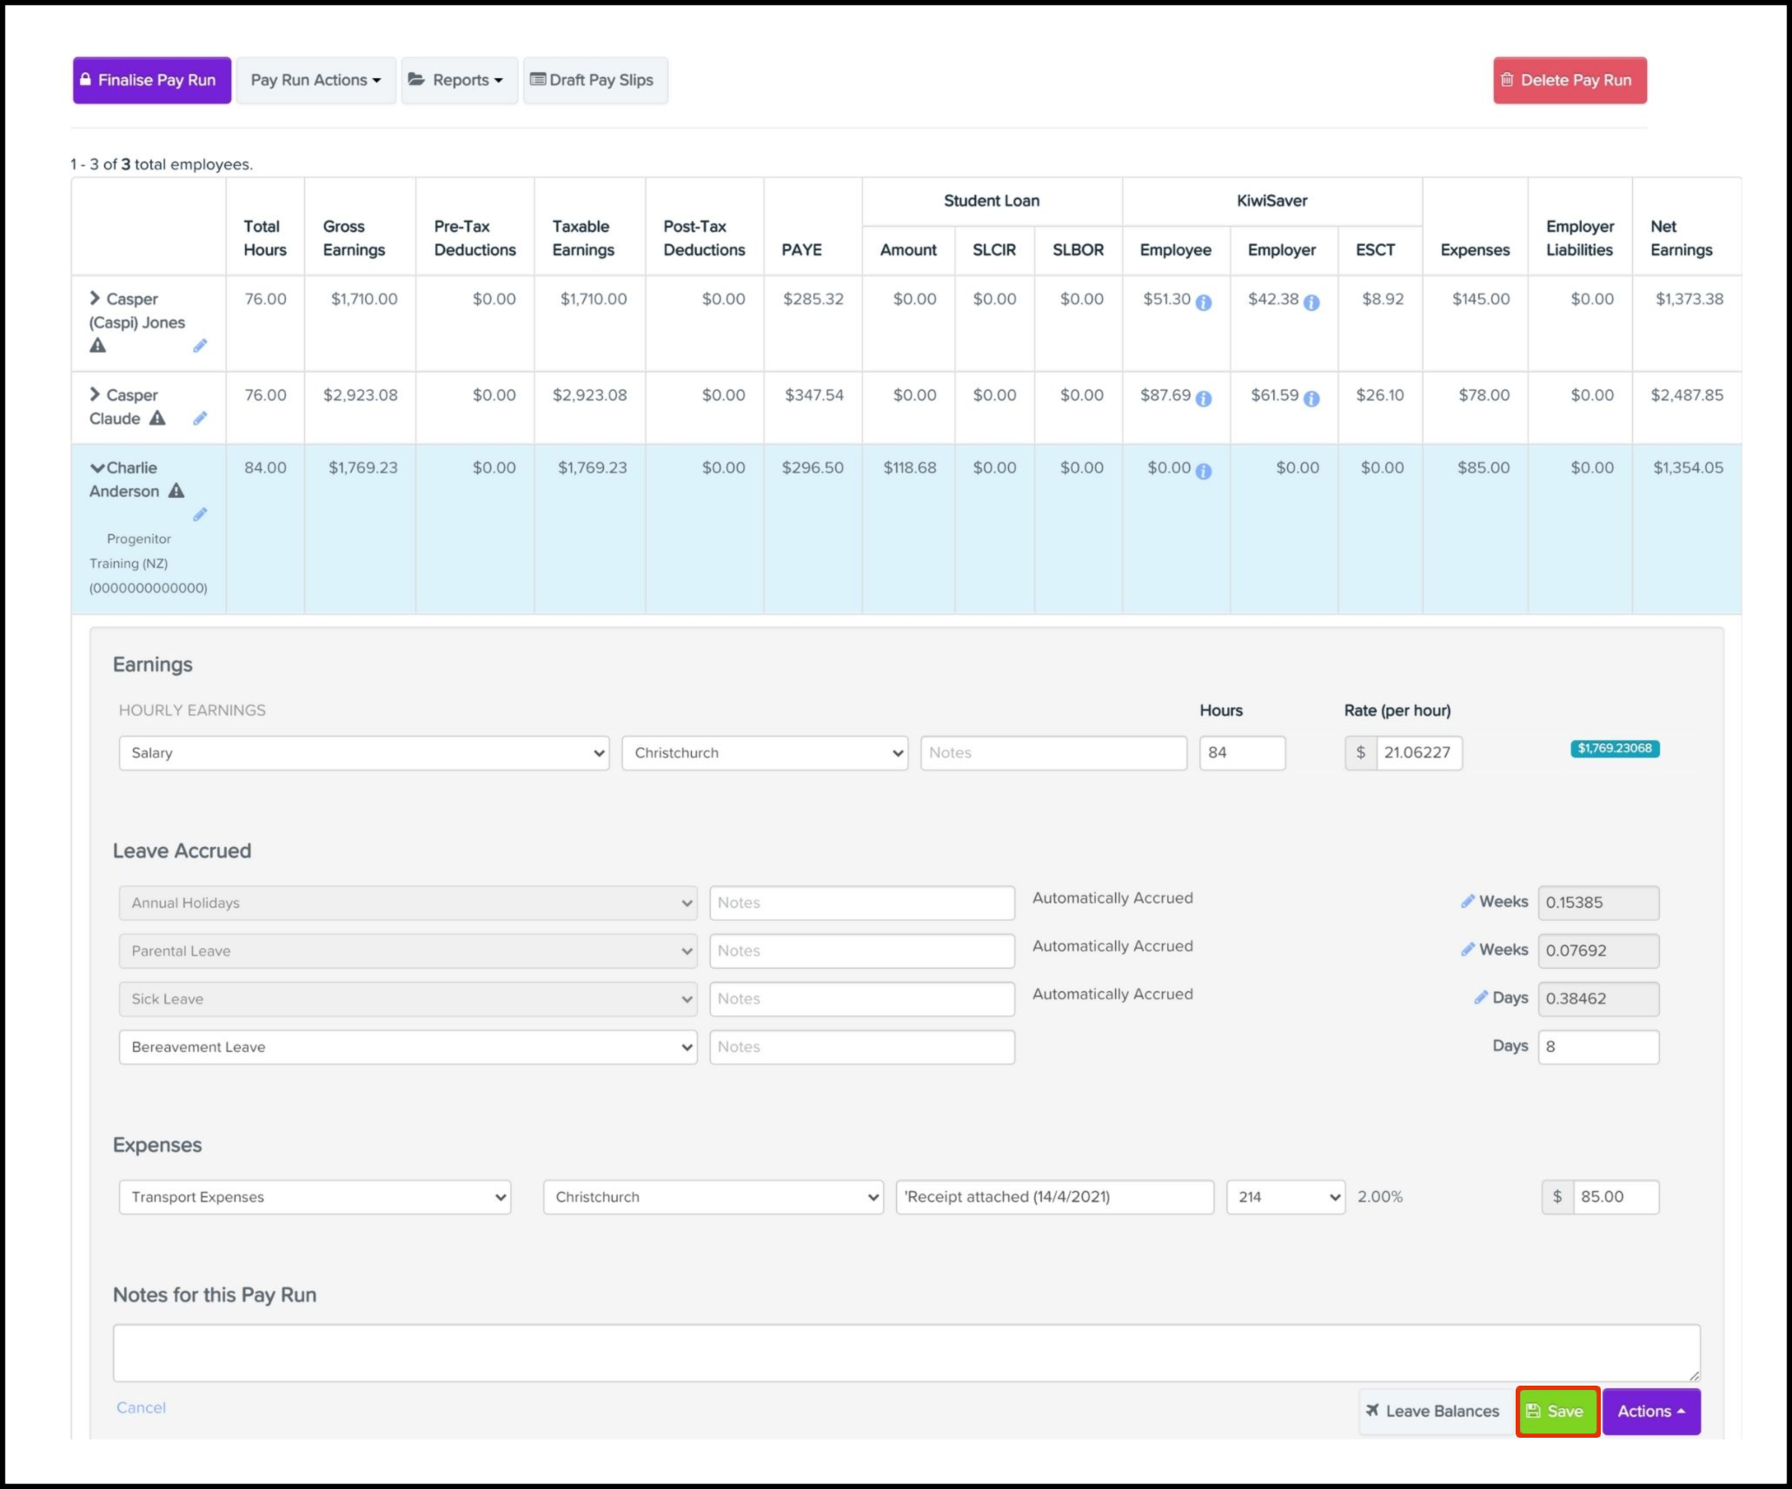Screen dimensions: 1792x1489
Task: Open Reports dropdown menu
Action: (459, 81)
